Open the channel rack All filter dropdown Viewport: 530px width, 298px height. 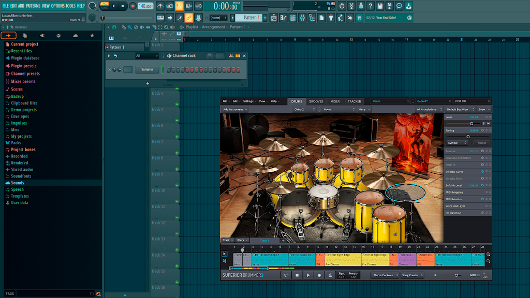(146, 56)
